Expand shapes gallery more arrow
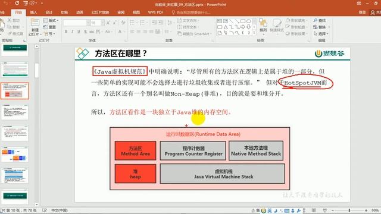 [x=254, y=33]
